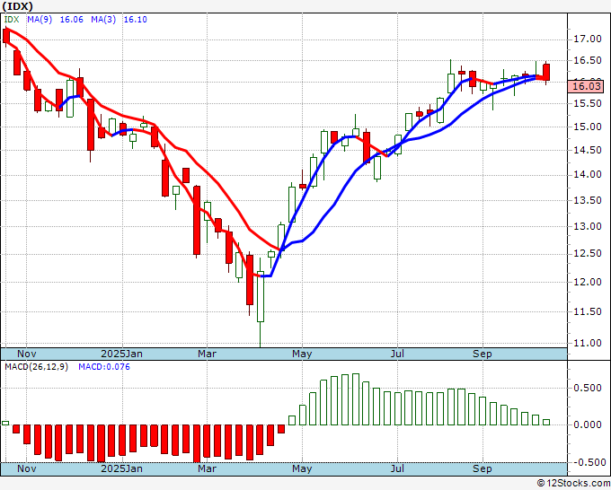The image size is (611, 490).
Task: Click May on the price chart time axis
Action: [302, 354]
